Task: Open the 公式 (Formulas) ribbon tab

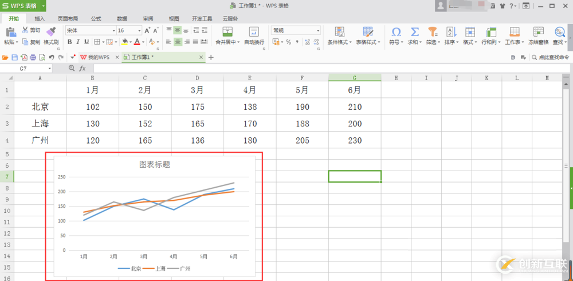Action: (x=96, y=18)
